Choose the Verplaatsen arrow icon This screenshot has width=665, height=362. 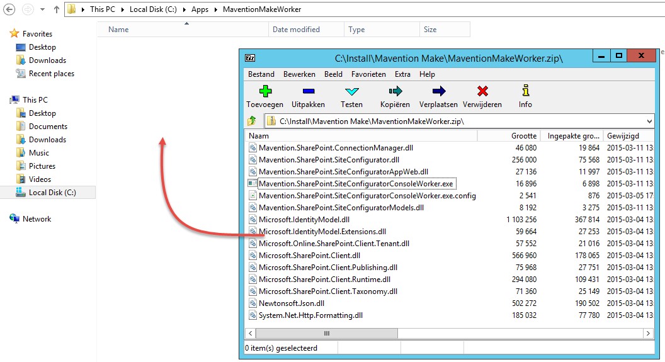point(439,92)
